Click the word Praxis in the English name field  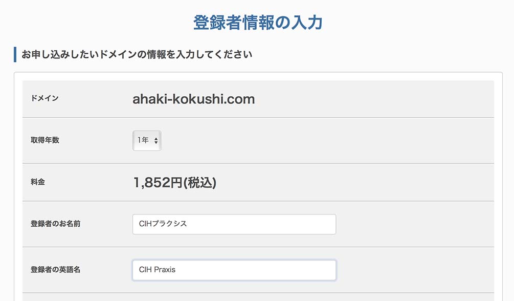pyautogui.click(x=165, y=270)
